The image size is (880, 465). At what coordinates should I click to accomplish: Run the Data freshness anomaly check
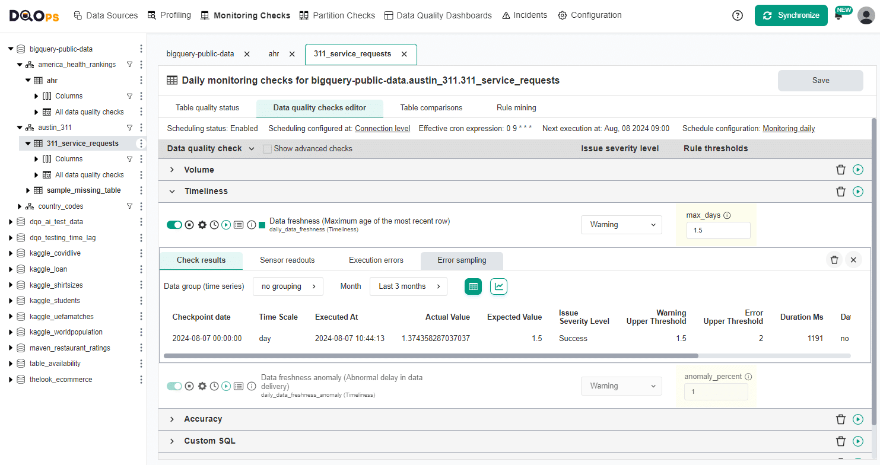pyautogui.click(x=226, y=386)
